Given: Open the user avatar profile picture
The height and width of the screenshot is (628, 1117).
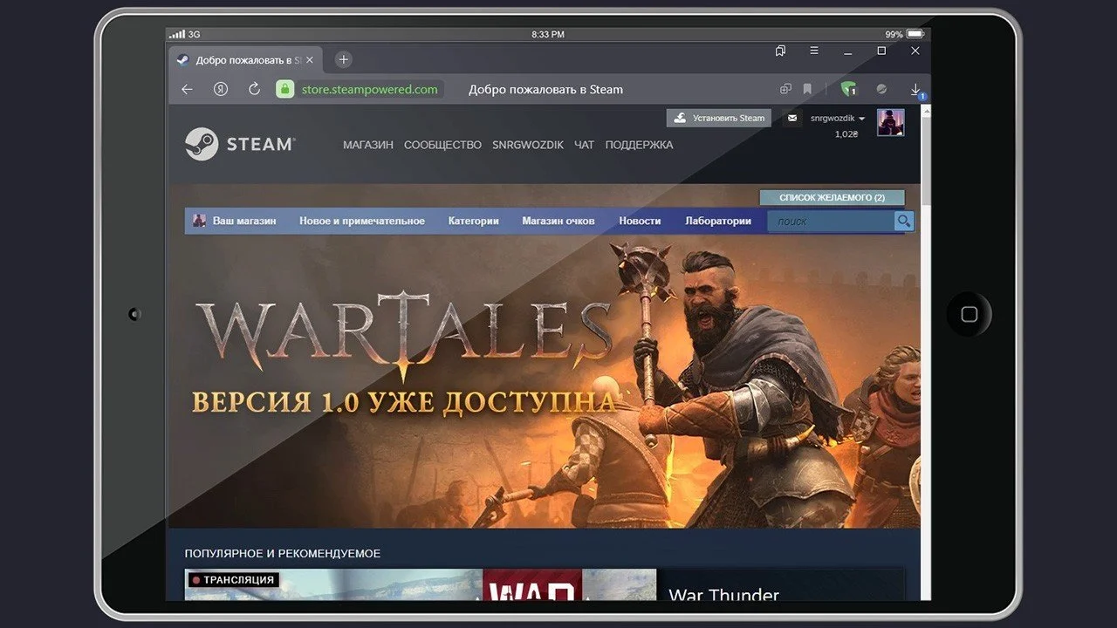Looking at the screenshot, I should tap(891, 122).
